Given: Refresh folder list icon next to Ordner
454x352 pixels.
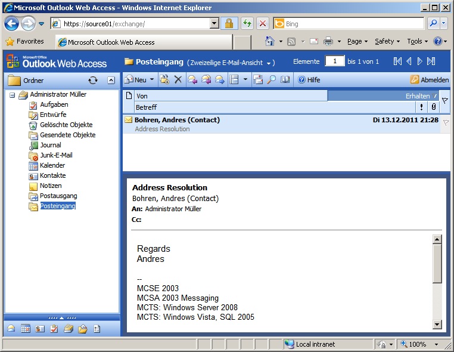Looking at the screenshot, I should point(93,81).
